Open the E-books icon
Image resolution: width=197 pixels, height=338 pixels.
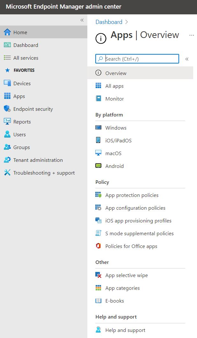[98, 300]
